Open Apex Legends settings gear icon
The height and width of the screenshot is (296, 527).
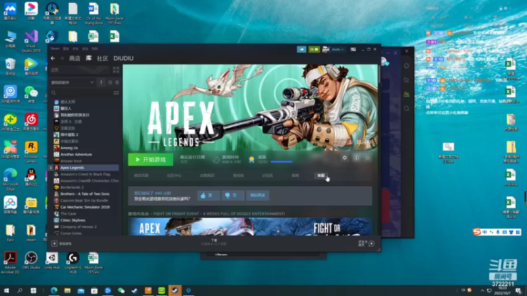pyautogui.click(x=345, y=157)
